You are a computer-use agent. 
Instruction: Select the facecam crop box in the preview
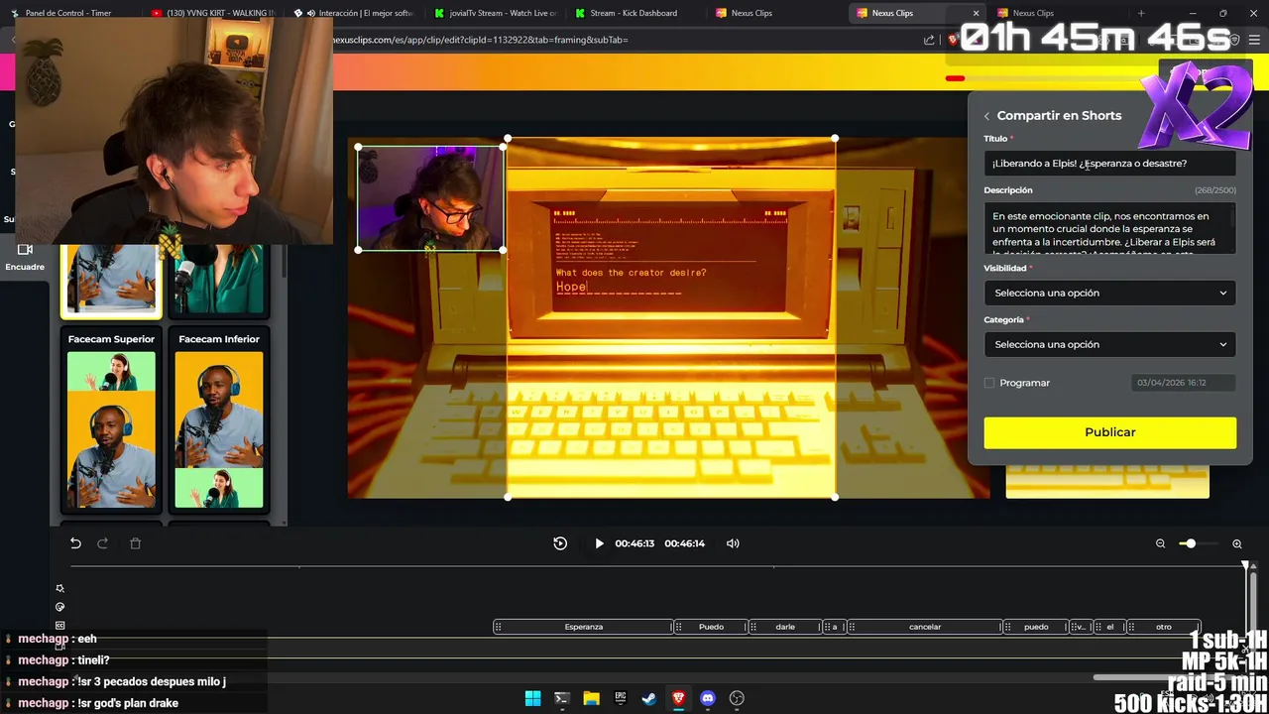tap(431, 198)
